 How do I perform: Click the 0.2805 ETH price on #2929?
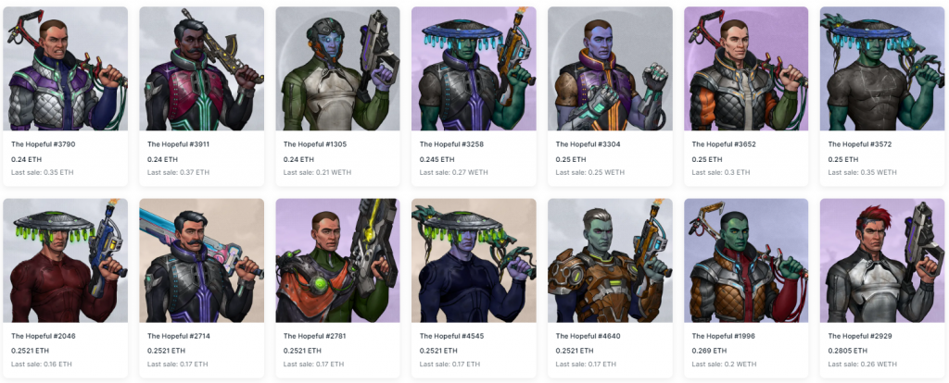847,351
